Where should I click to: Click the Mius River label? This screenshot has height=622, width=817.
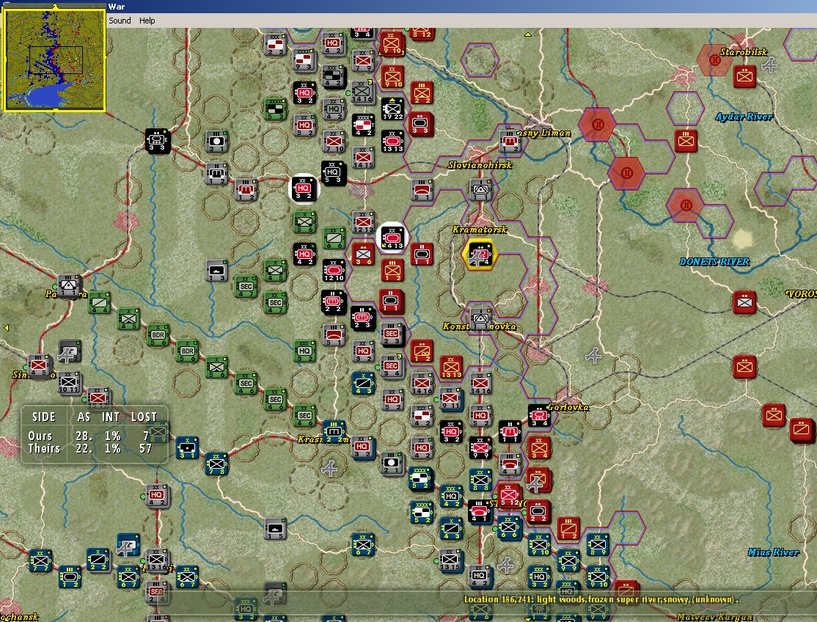coord(773,552)
